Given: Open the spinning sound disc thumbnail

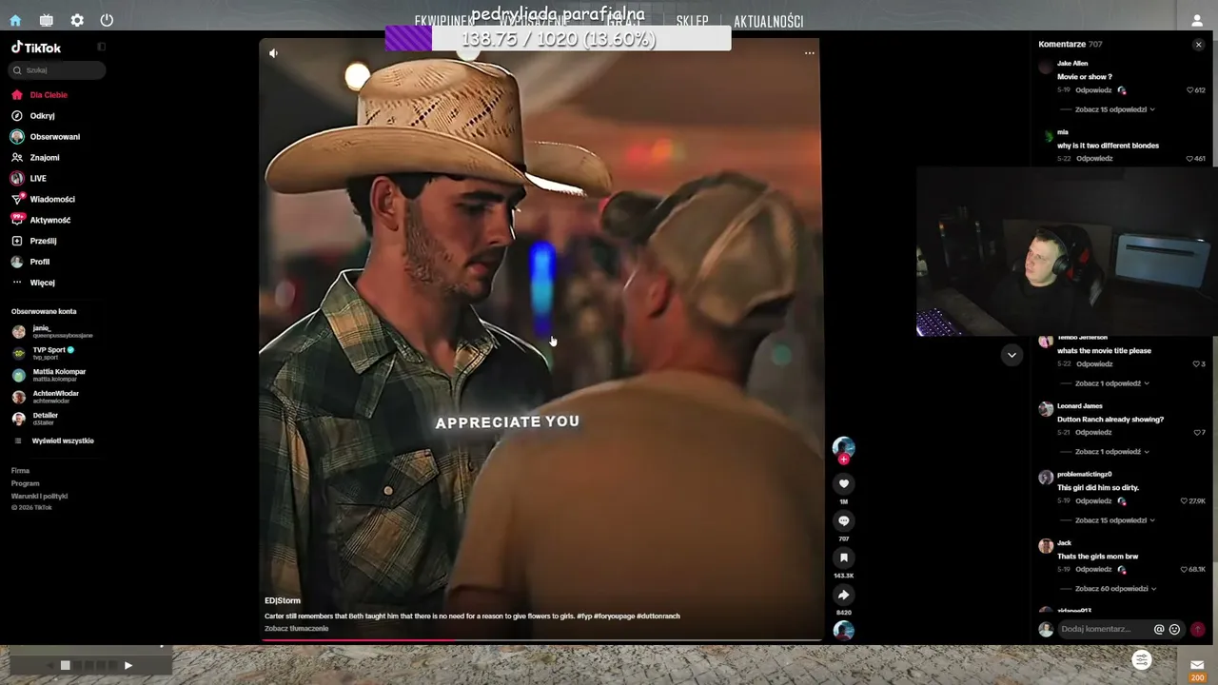Looking at the screenshot, I should pos(843,630).
